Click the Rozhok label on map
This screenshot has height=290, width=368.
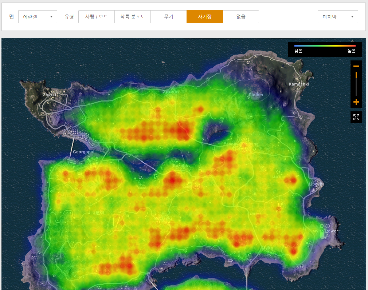point(180,166)
